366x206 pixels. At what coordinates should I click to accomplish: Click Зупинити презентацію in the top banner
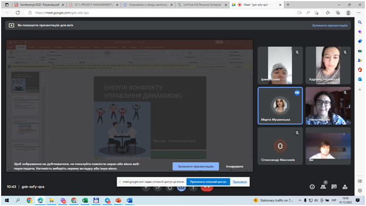pos(330,25)
